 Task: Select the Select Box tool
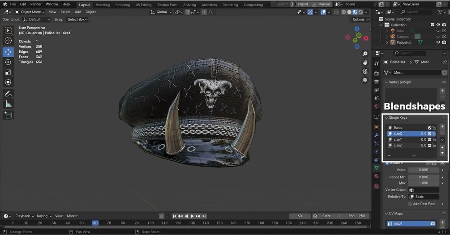pos(8,30)
